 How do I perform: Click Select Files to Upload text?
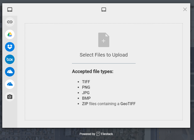104,55
